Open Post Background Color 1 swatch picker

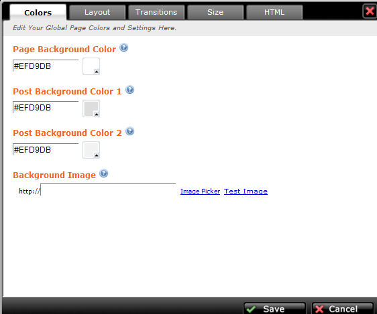point(91,108)
